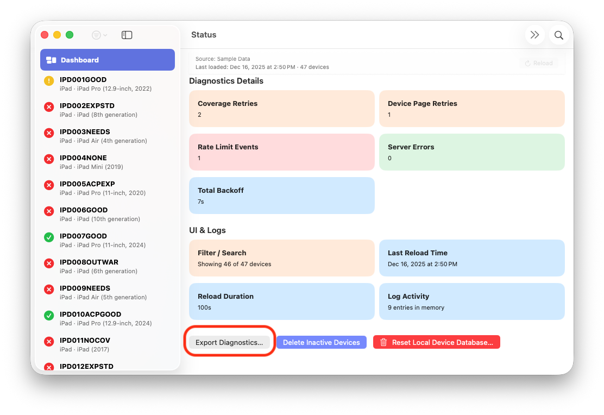Click the Dashboard grid icon in sidebar
The image size is (604, 415).
click(52, 60)
